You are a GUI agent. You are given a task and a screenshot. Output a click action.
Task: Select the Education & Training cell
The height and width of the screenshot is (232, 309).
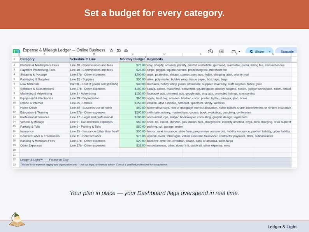44,112
